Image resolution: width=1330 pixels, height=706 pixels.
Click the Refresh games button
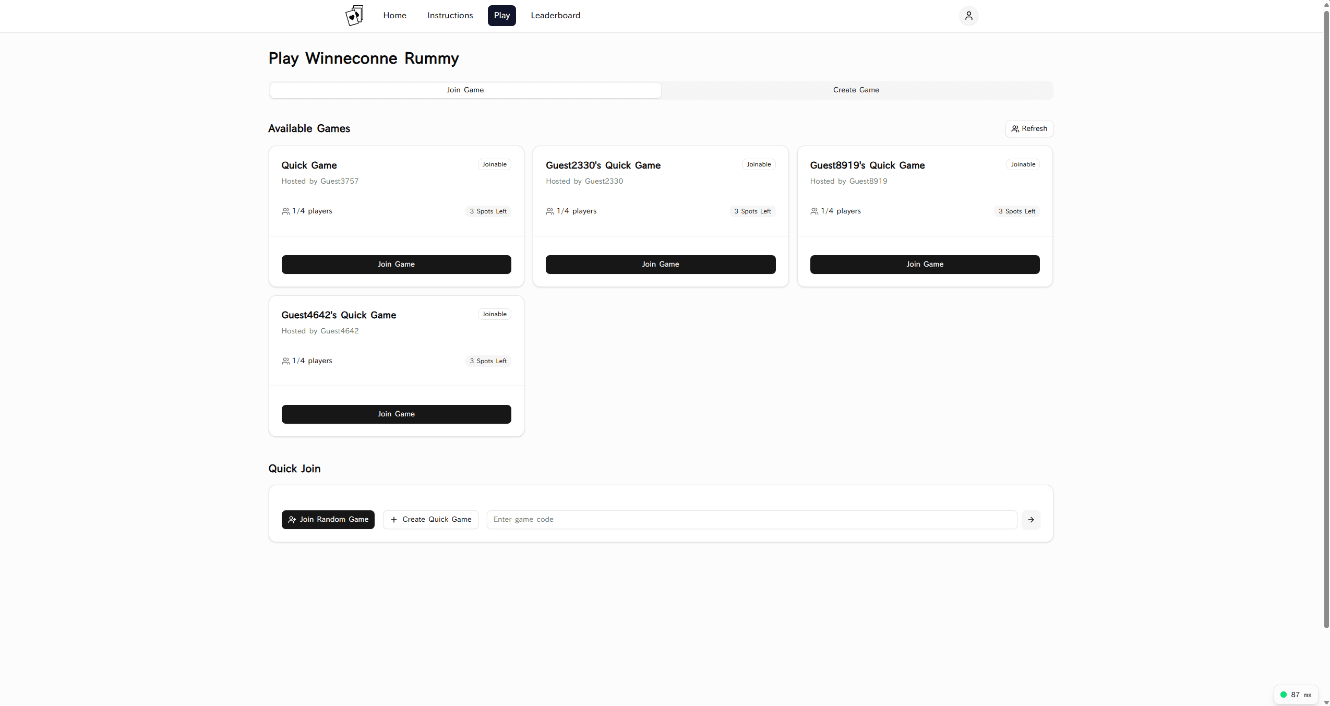[x=1029, y=128]
